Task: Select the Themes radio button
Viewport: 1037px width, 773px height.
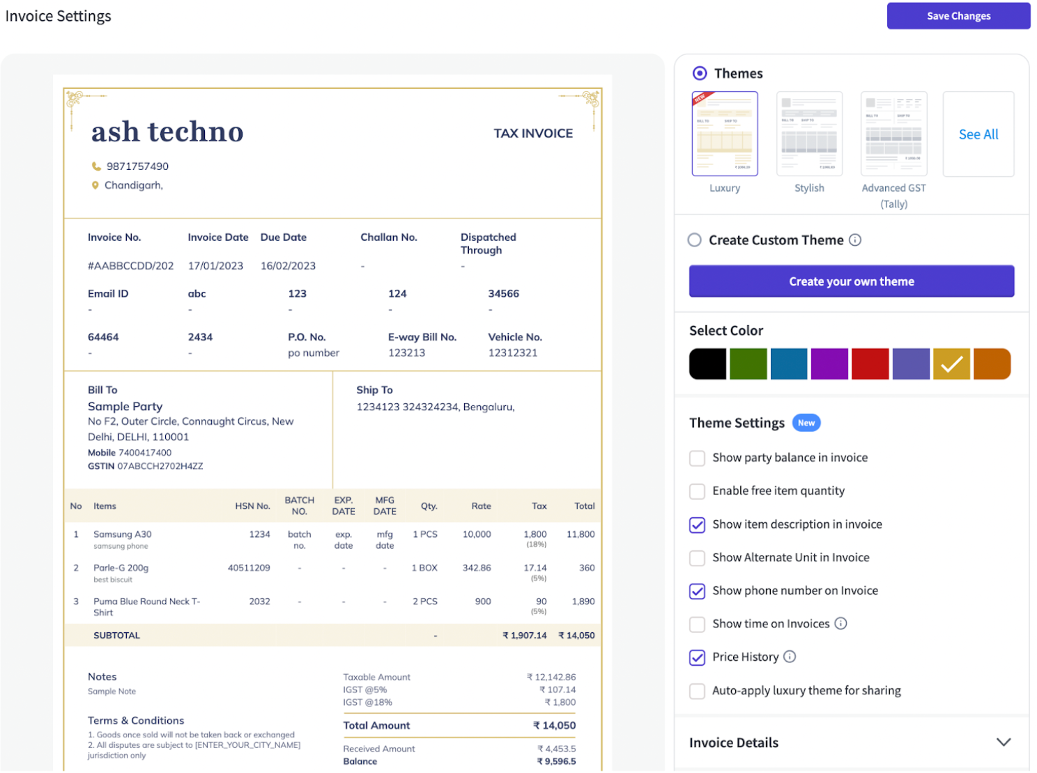Action: click(x=700, y=73)
